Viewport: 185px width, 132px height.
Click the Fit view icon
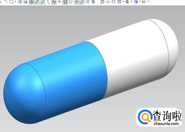(102, 2)
